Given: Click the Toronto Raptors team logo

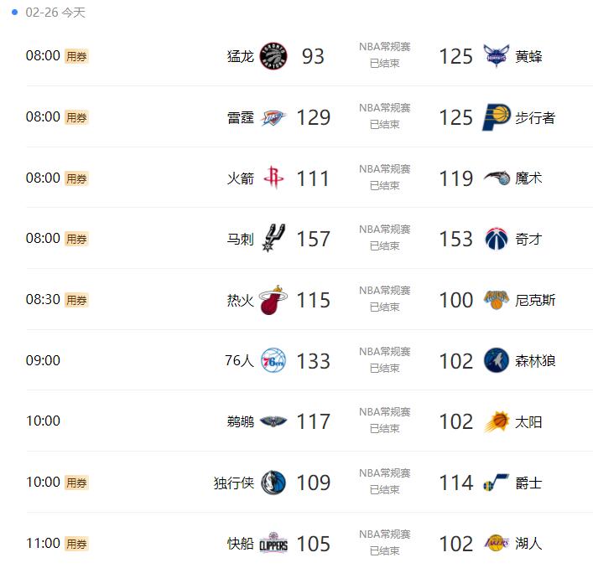Looking at the screenshot, I should tap(273, 56).
